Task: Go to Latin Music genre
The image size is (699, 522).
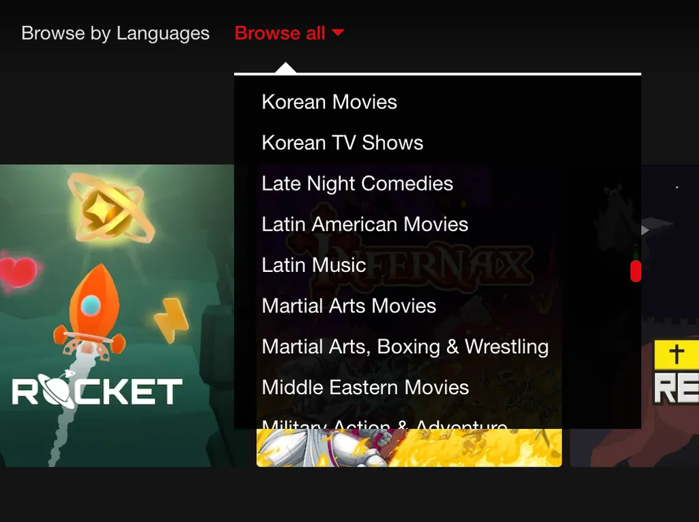Action: (x=313, y=265)
